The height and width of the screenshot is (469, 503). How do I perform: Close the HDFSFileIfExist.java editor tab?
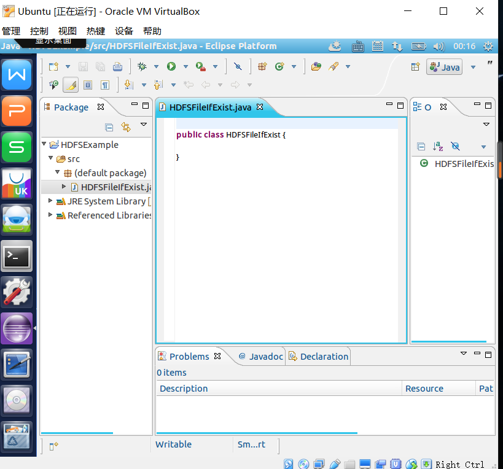(260, 107)
